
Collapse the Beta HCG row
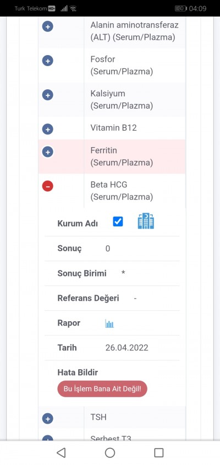48,186
